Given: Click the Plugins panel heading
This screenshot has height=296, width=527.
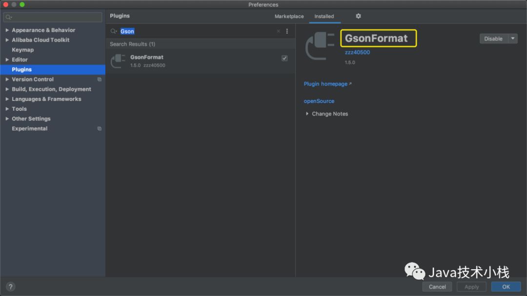Looking at the screenshot, I should tap(120, 16).
